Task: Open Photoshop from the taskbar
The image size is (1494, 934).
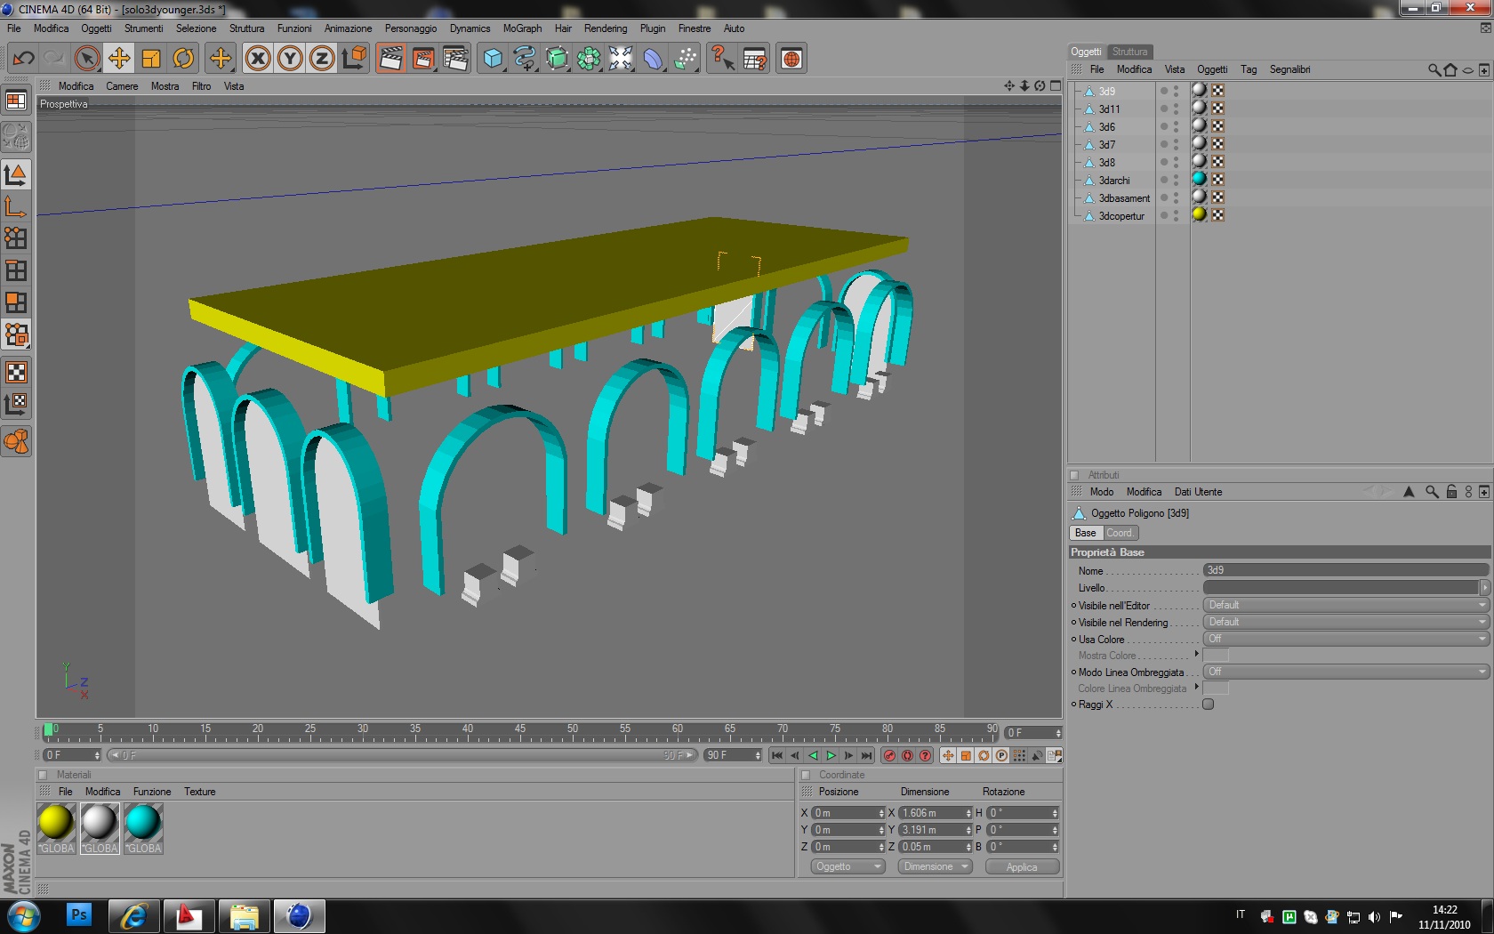Action: click(x=79, y=914)
